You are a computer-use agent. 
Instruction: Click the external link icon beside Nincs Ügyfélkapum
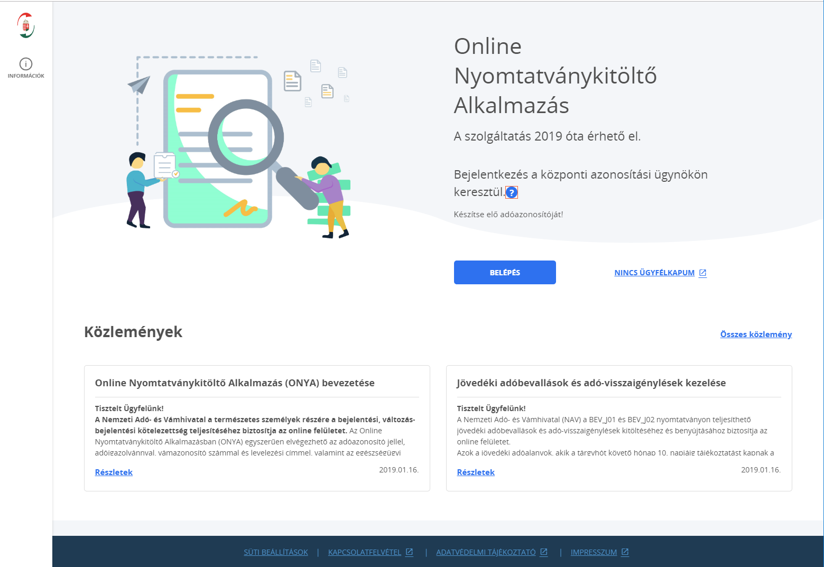pos(702,273)
